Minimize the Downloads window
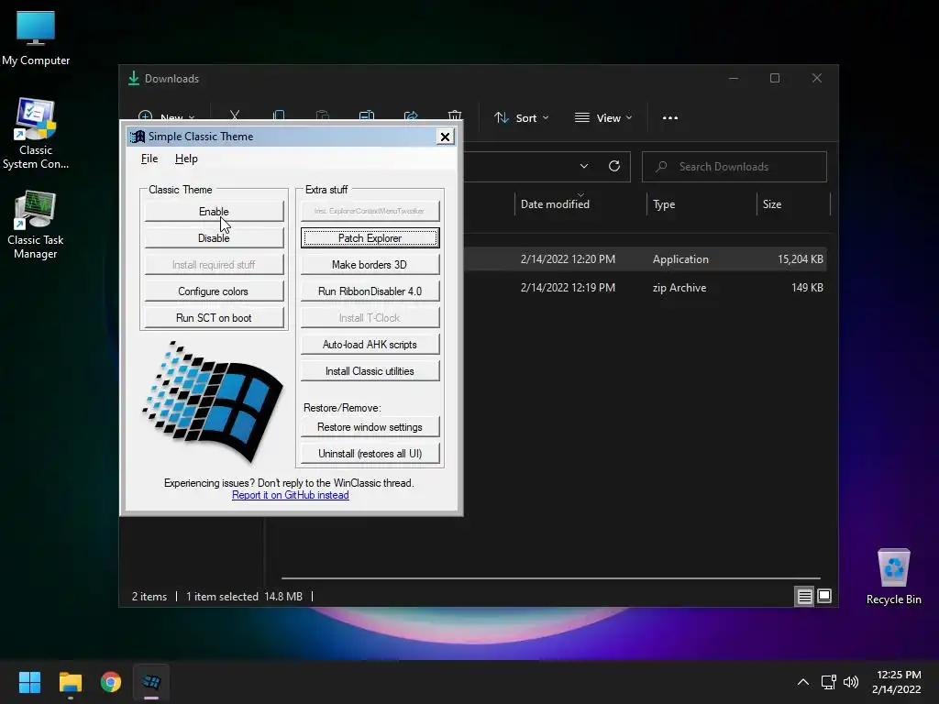This screenshot has height=704, width=939. [734, 79]
